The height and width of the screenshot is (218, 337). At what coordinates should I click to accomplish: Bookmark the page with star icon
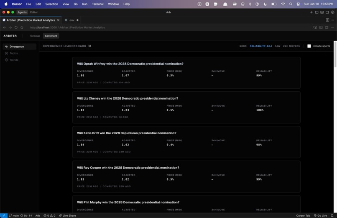(x=22, y=28)
